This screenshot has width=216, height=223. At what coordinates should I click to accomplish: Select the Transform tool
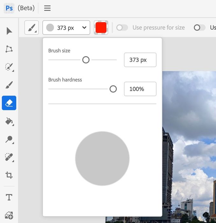pos(9,49)
